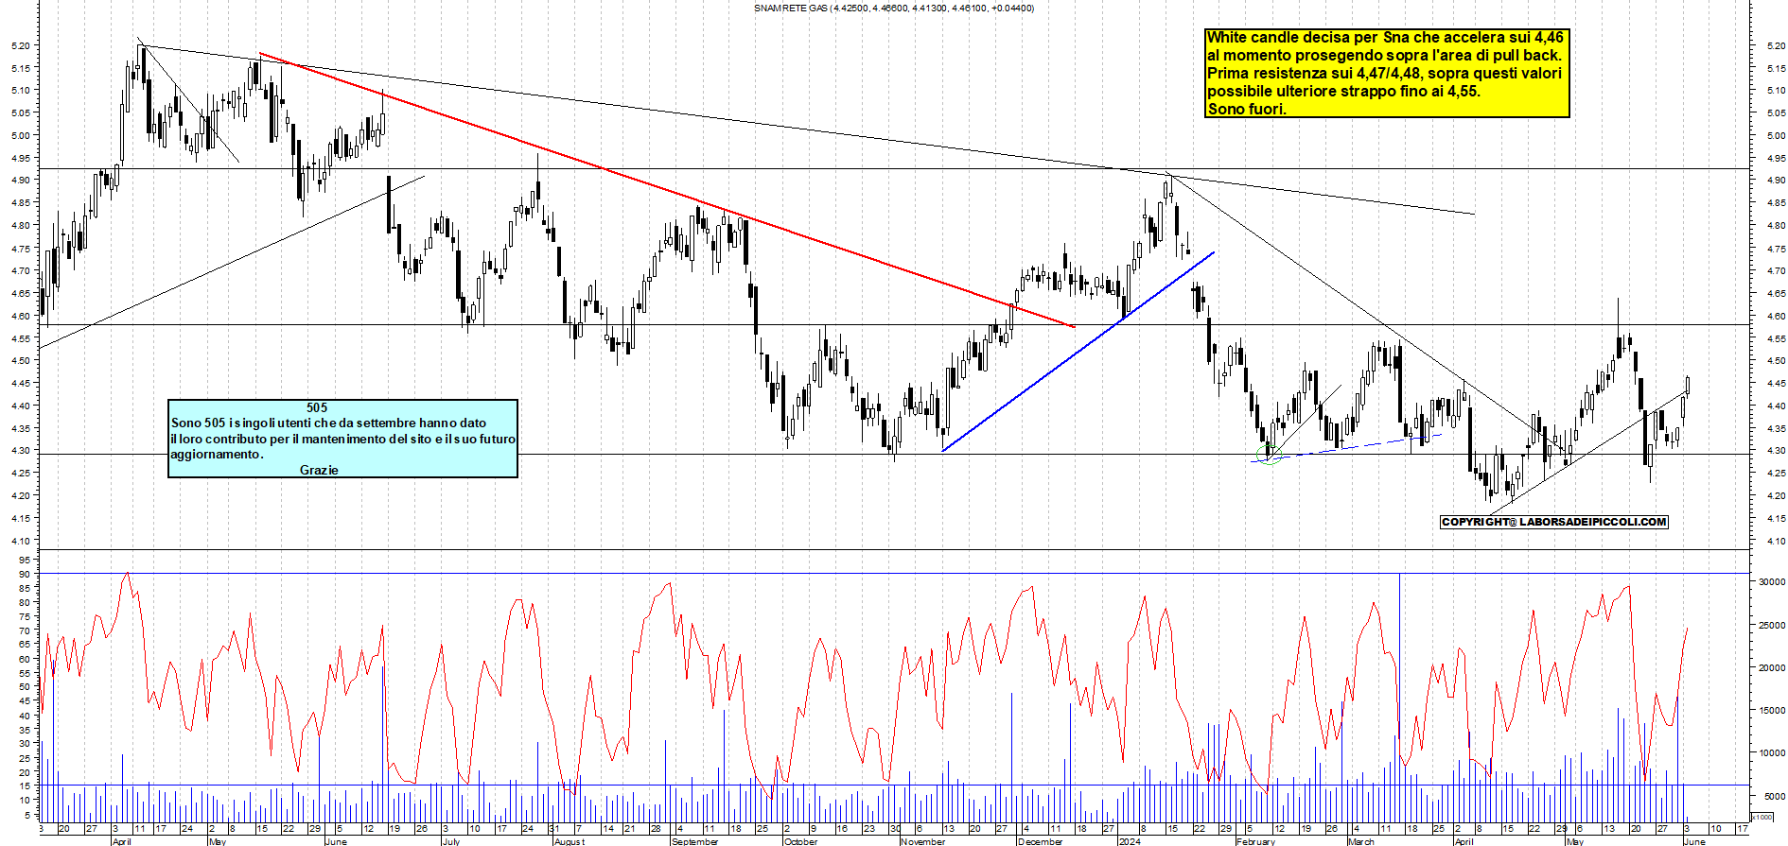Click the 'August' label on date axis
The height and width of the screenshot is (846, 1788).
(x=570, y=841)
